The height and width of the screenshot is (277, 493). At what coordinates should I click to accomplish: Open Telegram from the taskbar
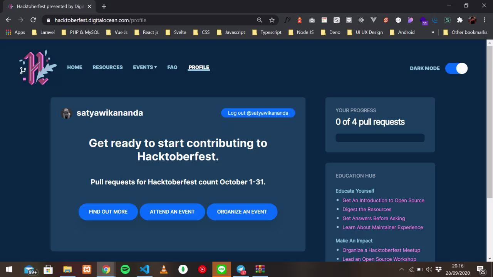coord(241,269)
